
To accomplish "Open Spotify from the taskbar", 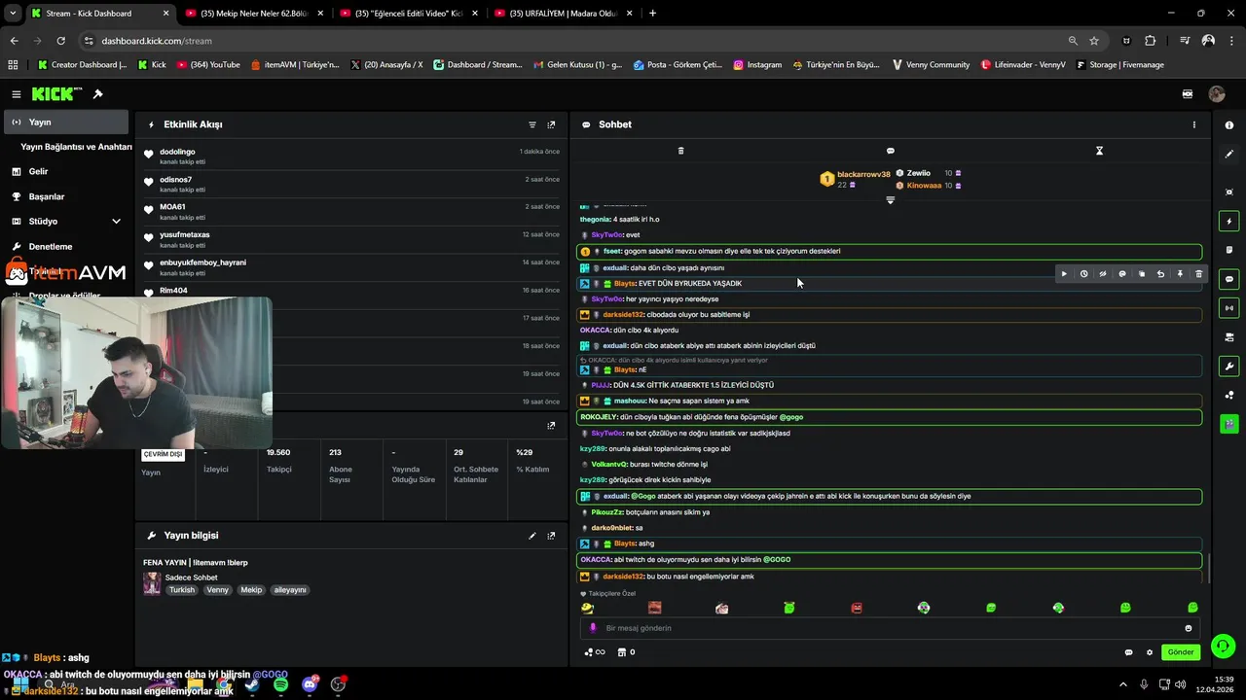I will pos(280,684).
